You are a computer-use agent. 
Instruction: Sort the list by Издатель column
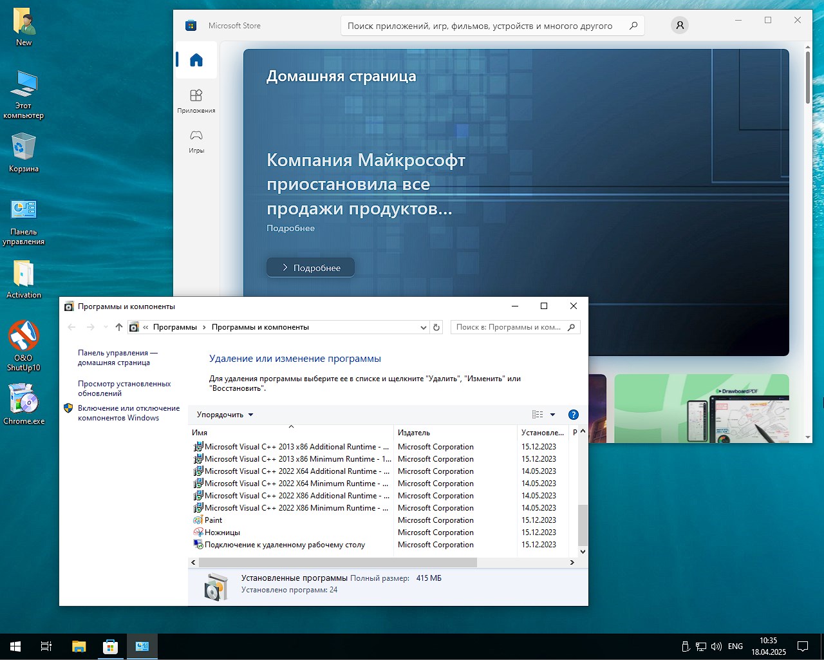click(455, 433)
